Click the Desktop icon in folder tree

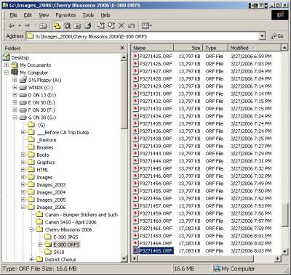tap(6, 57)
